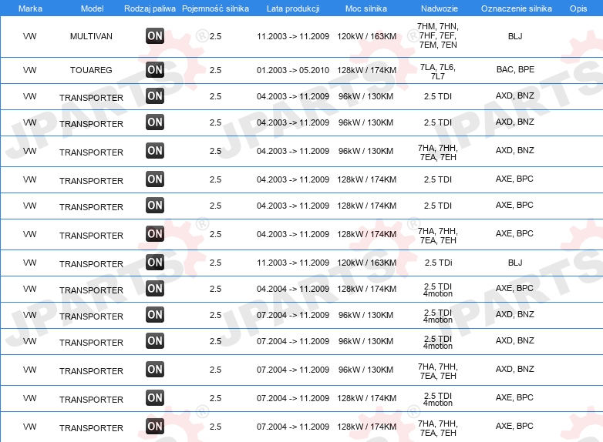Click the Rodzaj paliwa column header
This screenshot has width=603, height=442.
(150, 8)
